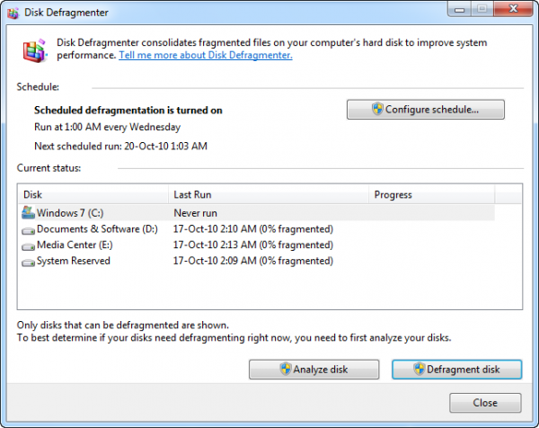The width and height of the screenshot is (539, 428).
Task: Minimize the Disk Defragmenter window
Action: point(461,10)
